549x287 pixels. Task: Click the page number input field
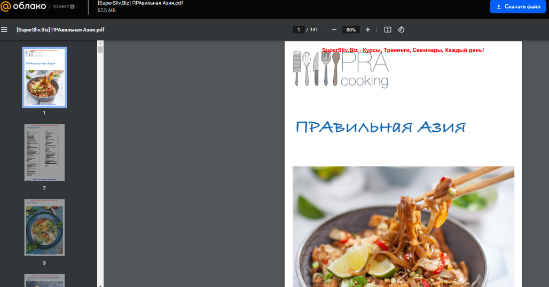point(299,30)
